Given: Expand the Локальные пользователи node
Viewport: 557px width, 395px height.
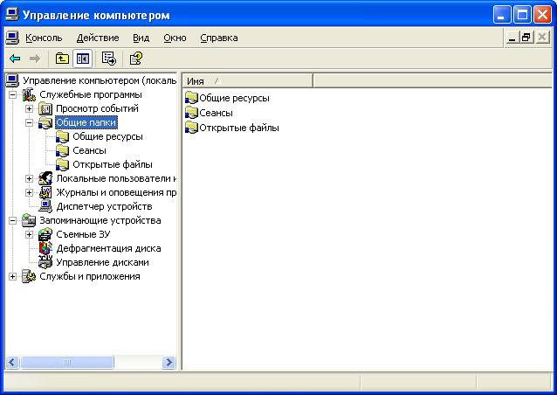Looking at the screenshot, I should point(29,178).
